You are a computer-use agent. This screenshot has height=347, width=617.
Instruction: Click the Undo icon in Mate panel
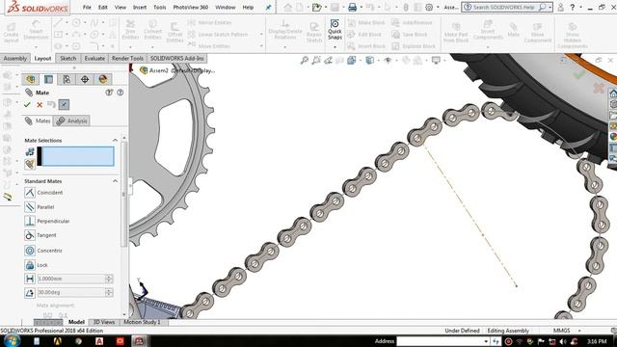click(x=51, y=104)
